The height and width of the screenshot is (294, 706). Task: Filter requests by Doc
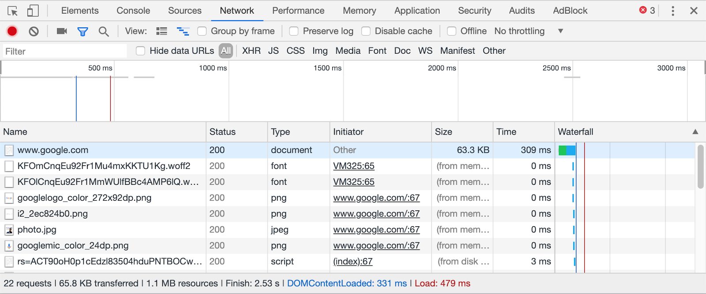pos(402,51)
